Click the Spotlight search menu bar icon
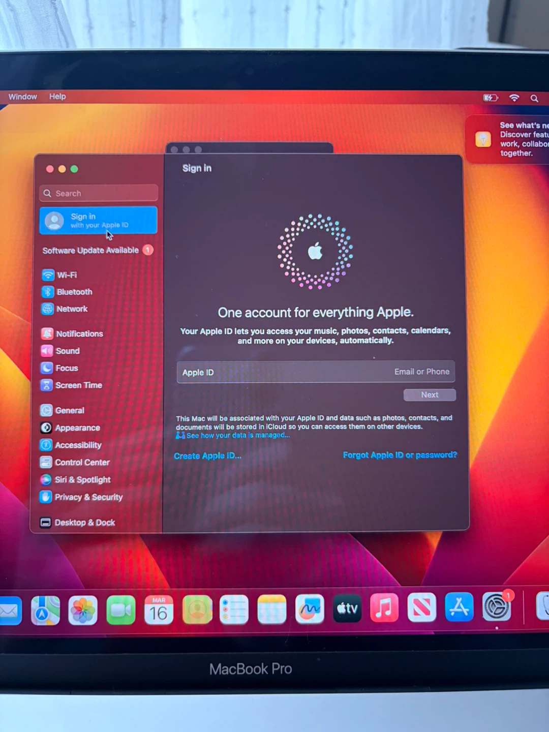 (x=534, y=98)
